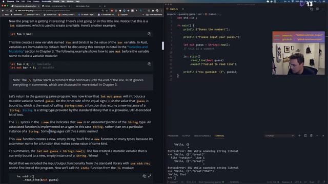Click the Chrome profile avatar icon
The height and width of the screenshot is (184, 328).
coord(157,10)
